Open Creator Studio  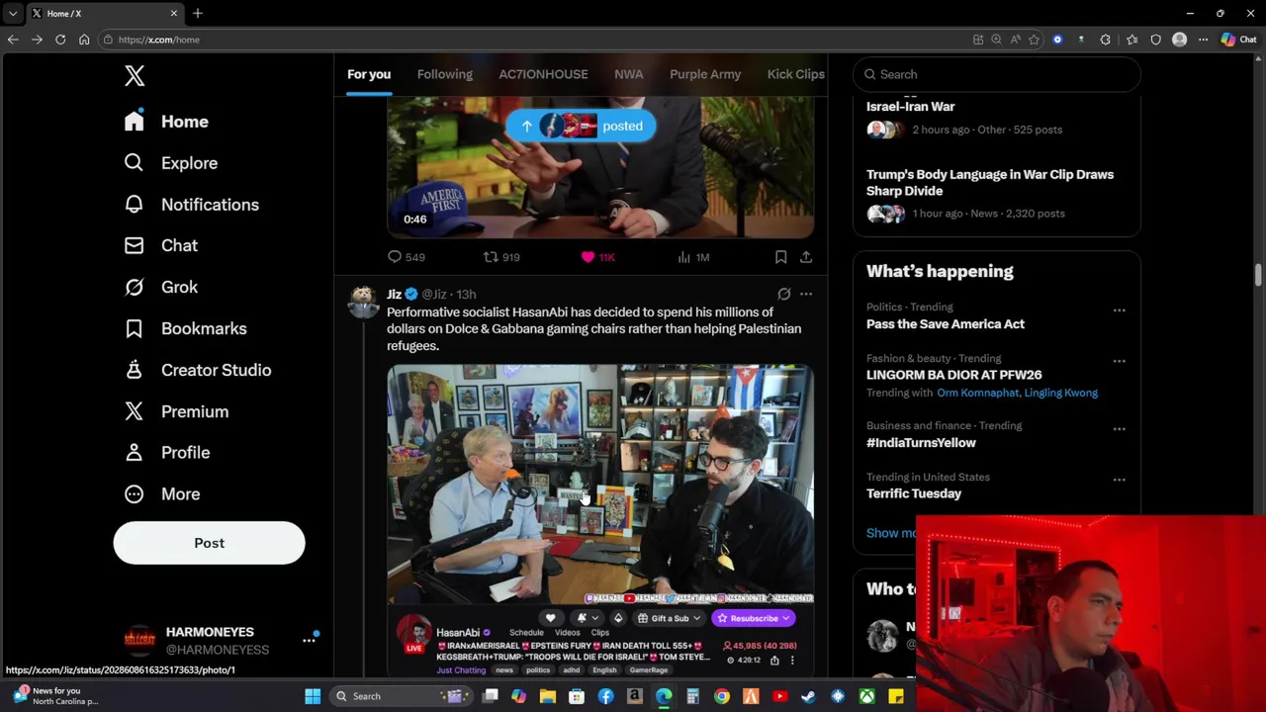click(198, 370)
